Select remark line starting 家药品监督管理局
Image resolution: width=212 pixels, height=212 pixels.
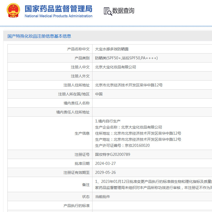(x=153, y=188)
